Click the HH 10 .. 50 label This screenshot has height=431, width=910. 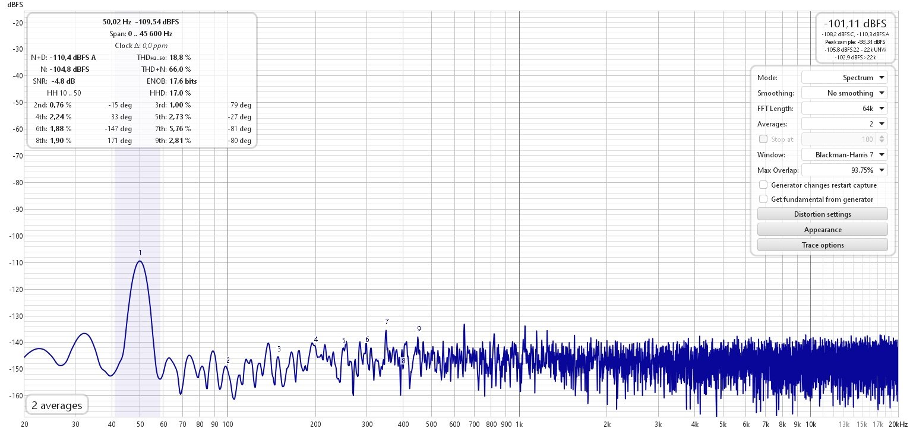point(64,93)
